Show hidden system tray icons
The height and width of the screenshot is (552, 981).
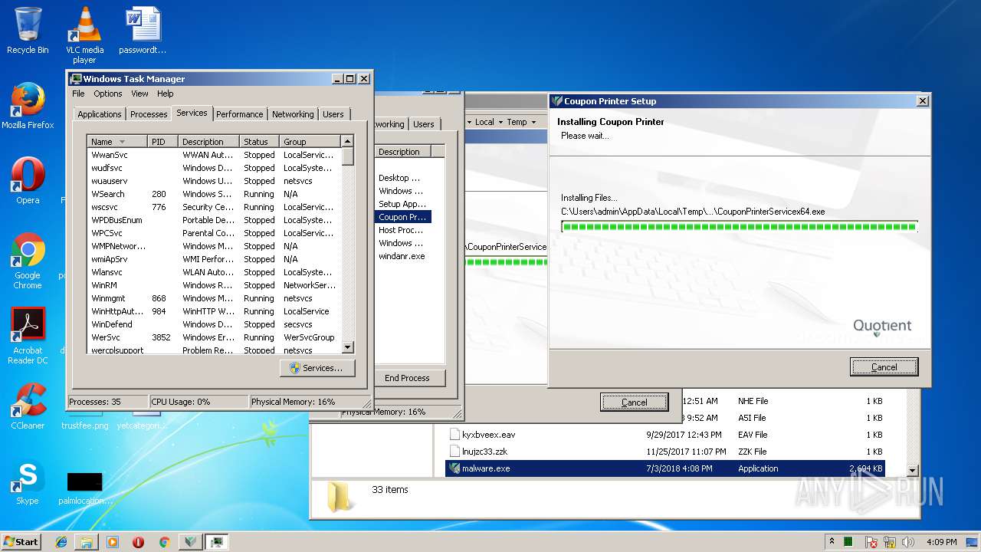click(x=832, y=541)
